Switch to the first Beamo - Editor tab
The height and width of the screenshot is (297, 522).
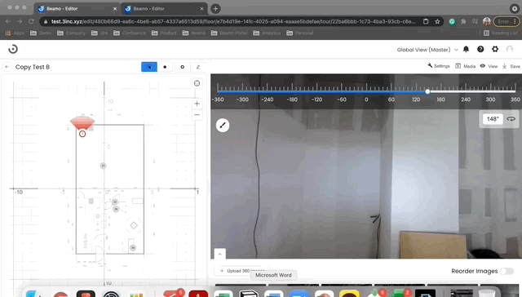77,9
